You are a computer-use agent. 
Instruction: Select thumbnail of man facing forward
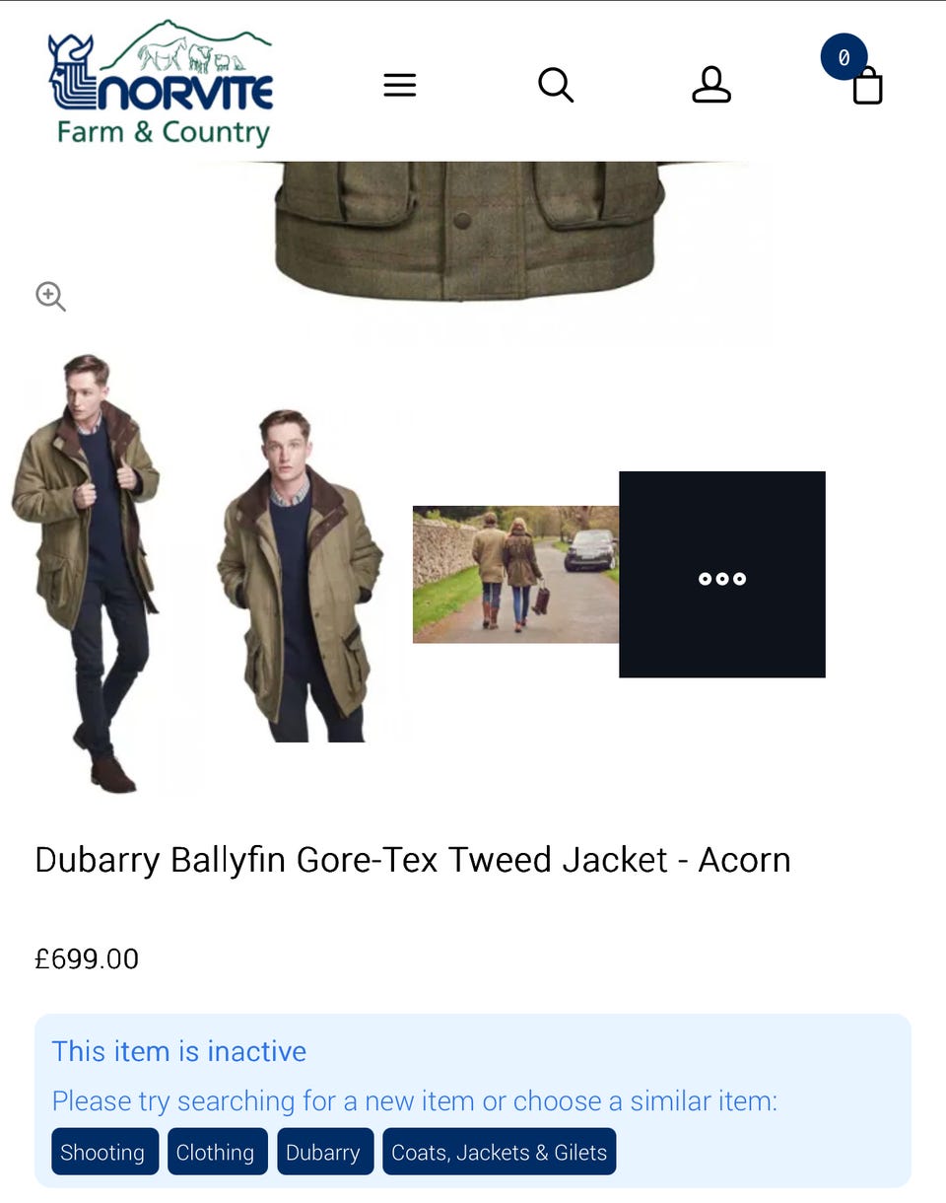[x=301, y=576]
